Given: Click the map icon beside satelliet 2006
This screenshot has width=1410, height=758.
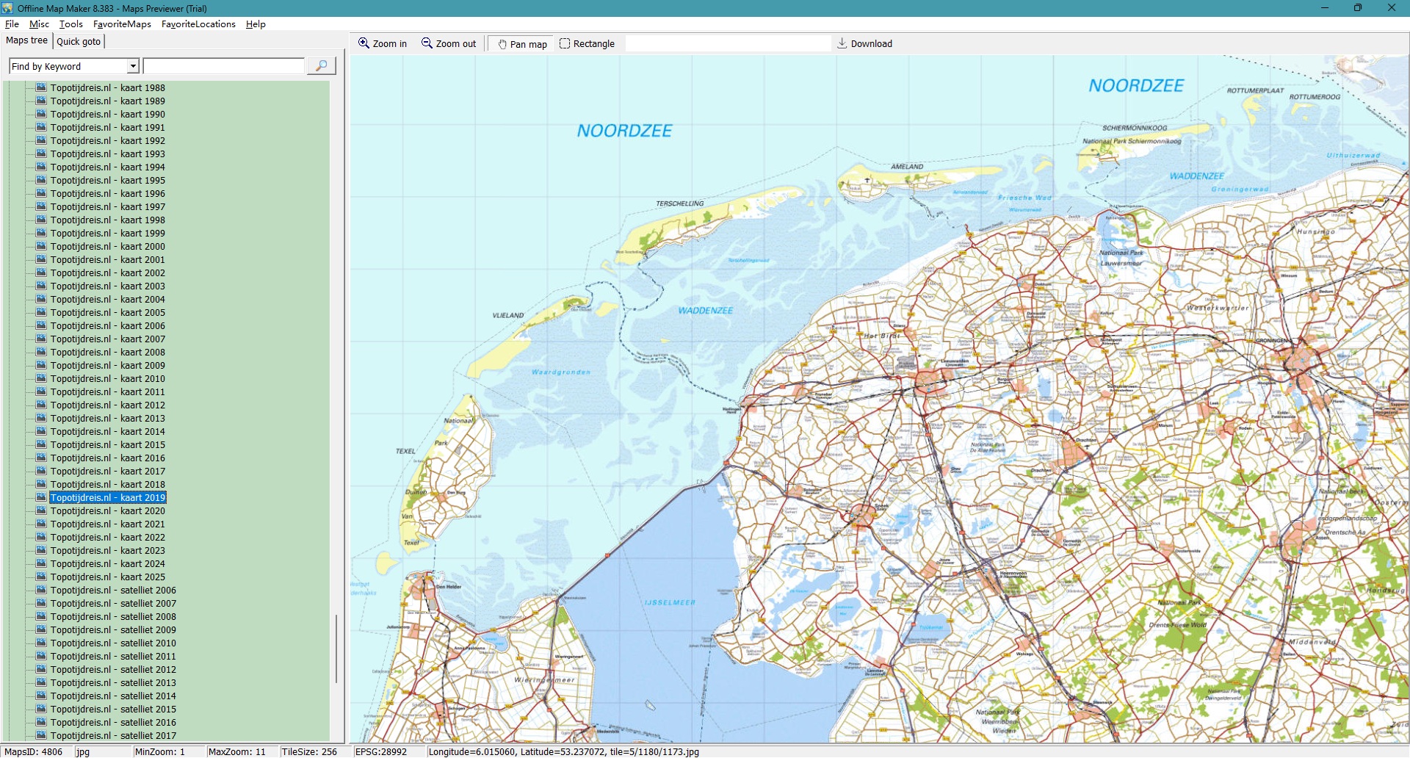Looking at the screenshot, I should pos(41,590).
